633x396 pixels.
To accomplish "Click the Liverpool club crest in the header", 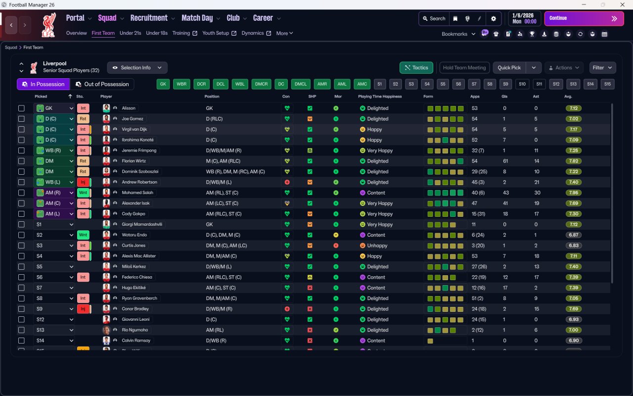I will point(48,25).
